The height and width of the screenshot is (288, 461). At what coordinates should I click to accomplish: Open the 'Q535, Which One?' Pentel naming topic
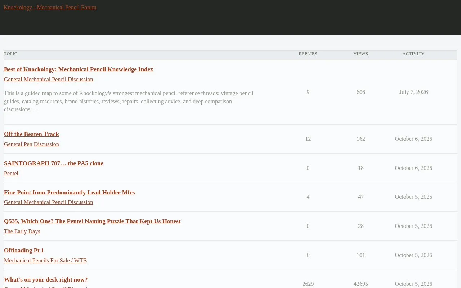point(92,221)
